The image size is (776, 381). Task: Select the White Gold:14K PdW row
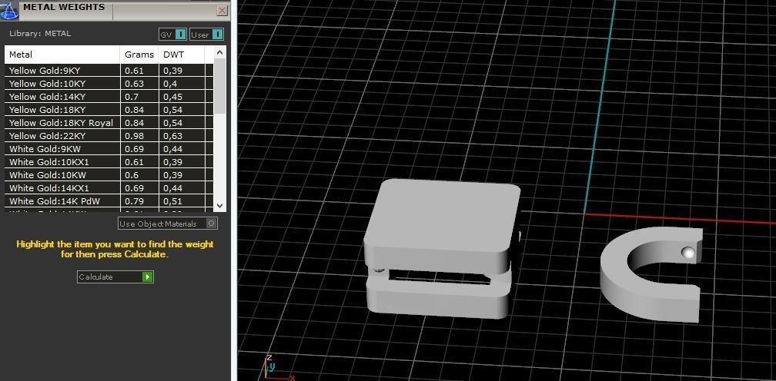109,201
